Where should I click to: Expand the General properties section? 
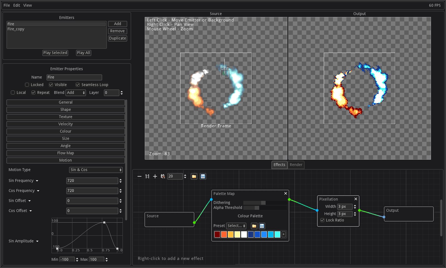[x=66, y=103]
